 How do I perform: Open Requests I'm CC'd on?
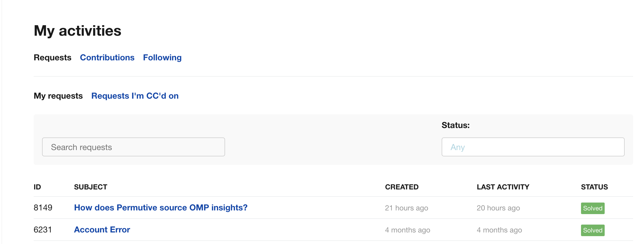(x=135, y=96)
